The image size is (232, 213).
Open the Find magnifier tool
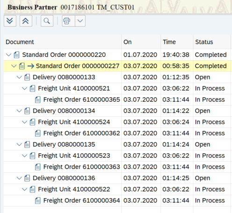pos(47,21)
